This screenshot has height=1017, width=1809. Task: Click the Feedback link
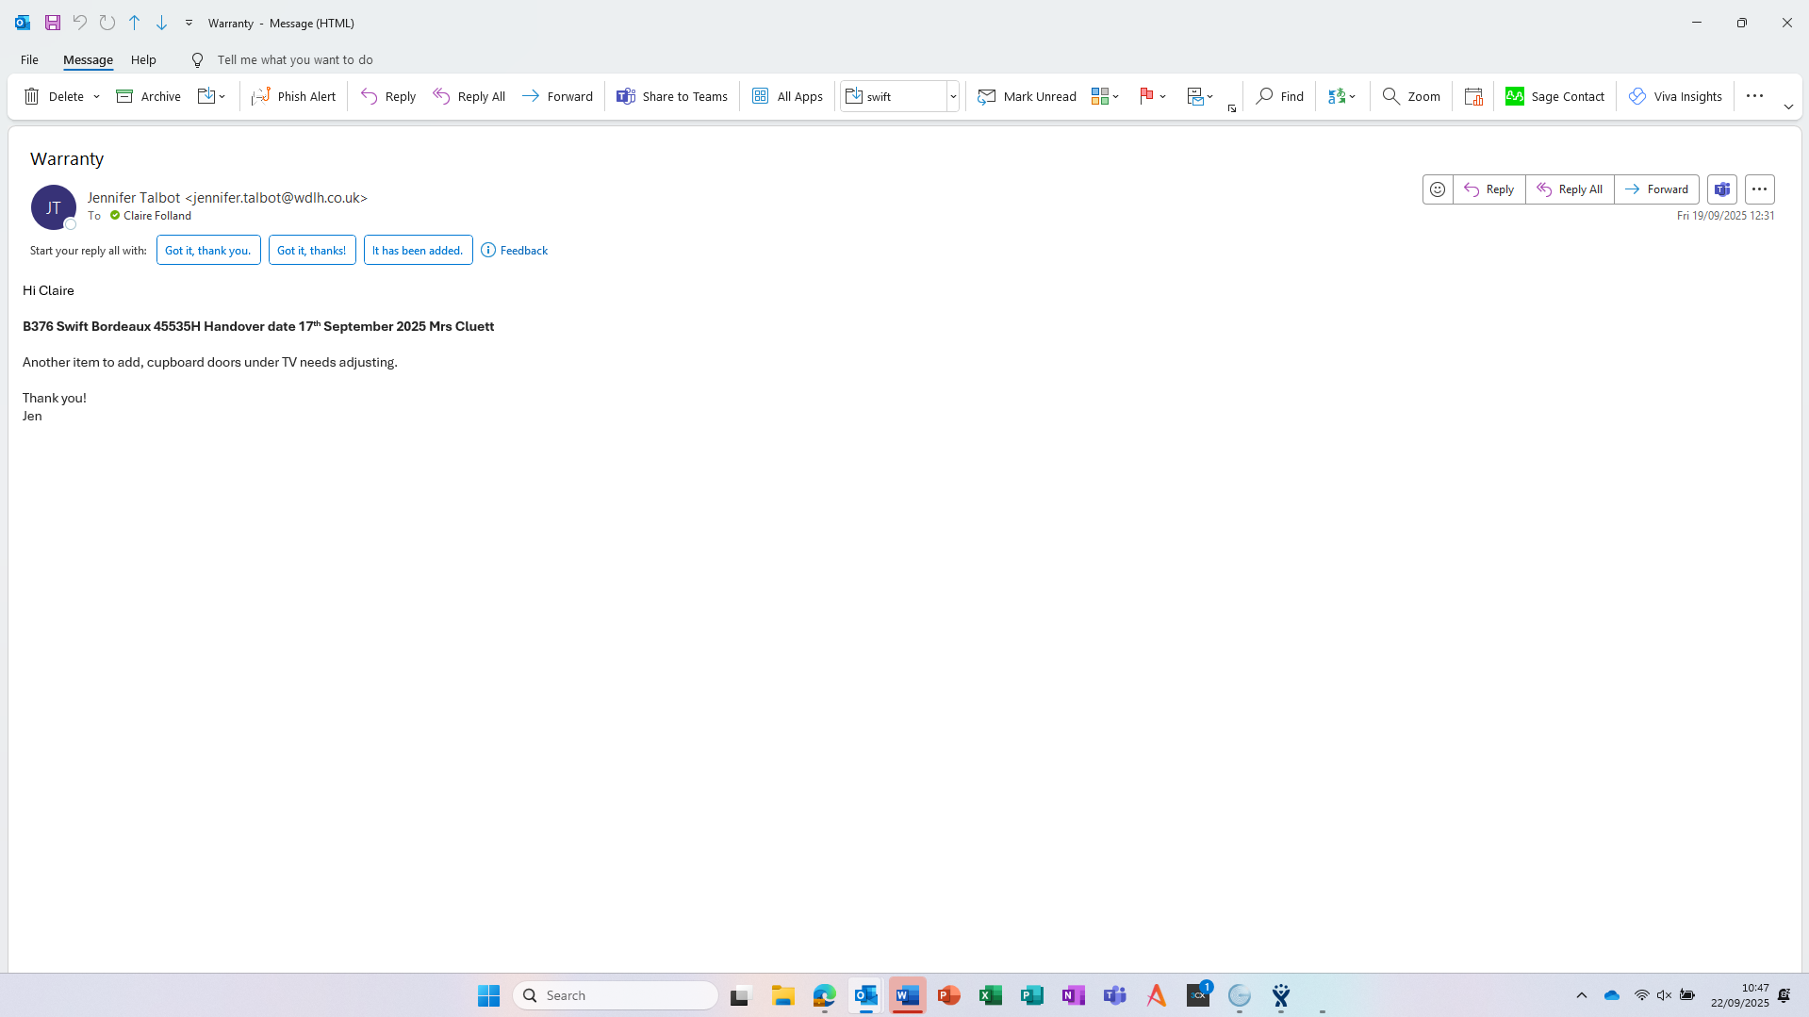click(x=523, y=251)
